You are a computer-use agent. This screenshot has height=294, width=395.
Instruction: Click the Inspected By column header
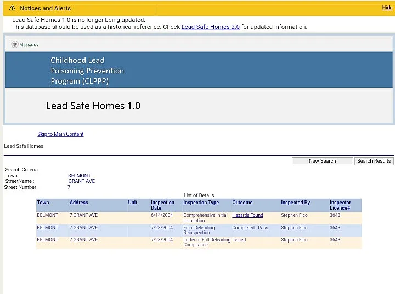295,203
